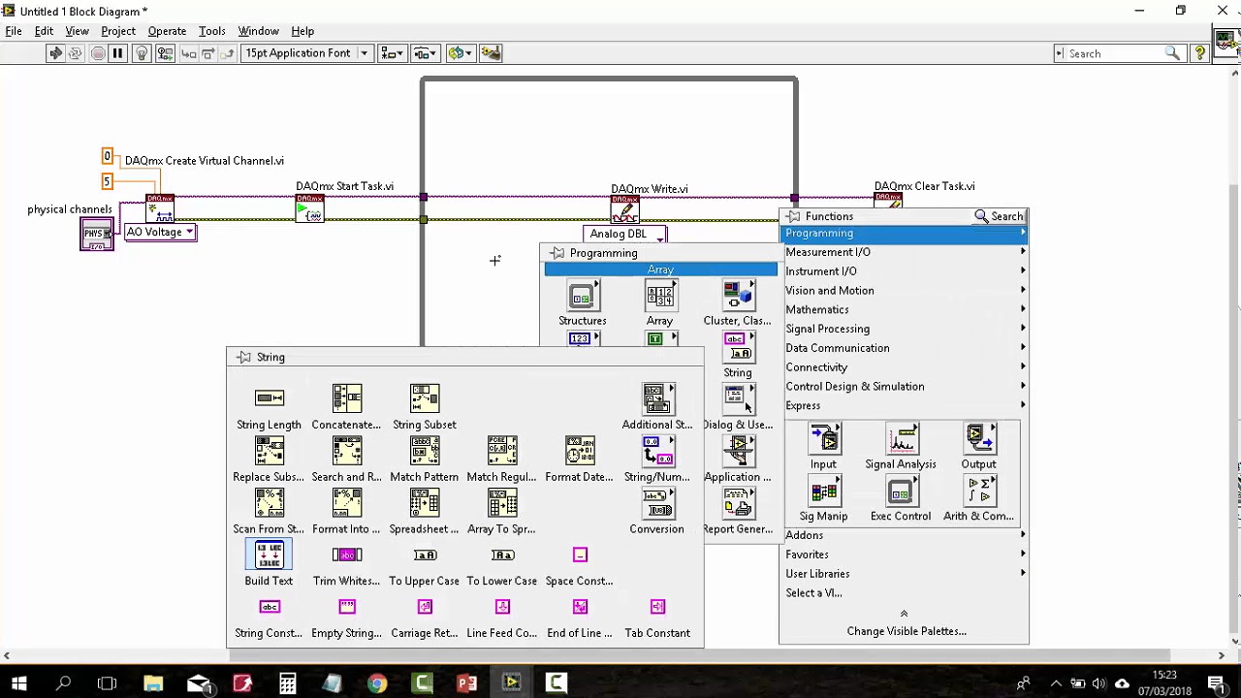Open the Structures subpalette
The image size is (1241, 698).
[582, 296]
